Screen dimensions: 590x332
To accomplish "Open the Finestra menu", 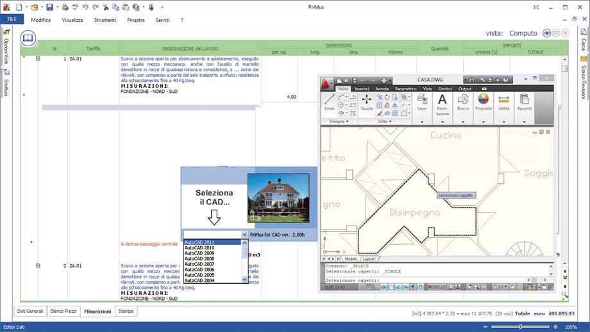I will point(136,20).
